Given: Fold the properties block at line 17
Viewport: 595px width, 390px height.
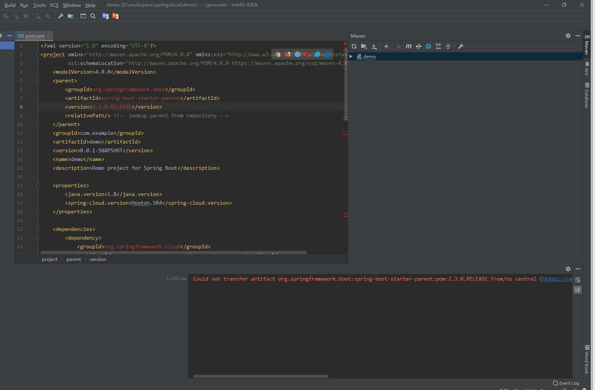Looking at the screenshot, I should [x=38, y=185].
